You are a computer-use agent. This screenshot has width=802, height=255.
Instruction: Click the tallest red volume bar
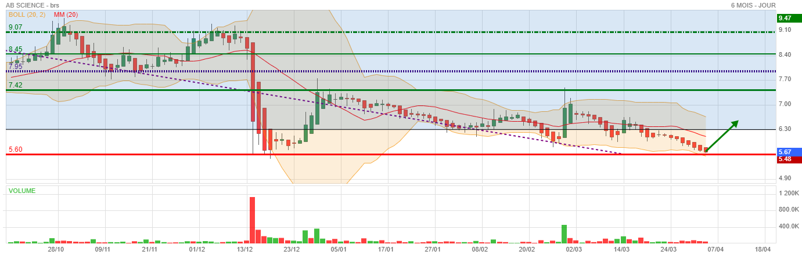[x=253, y=220]
